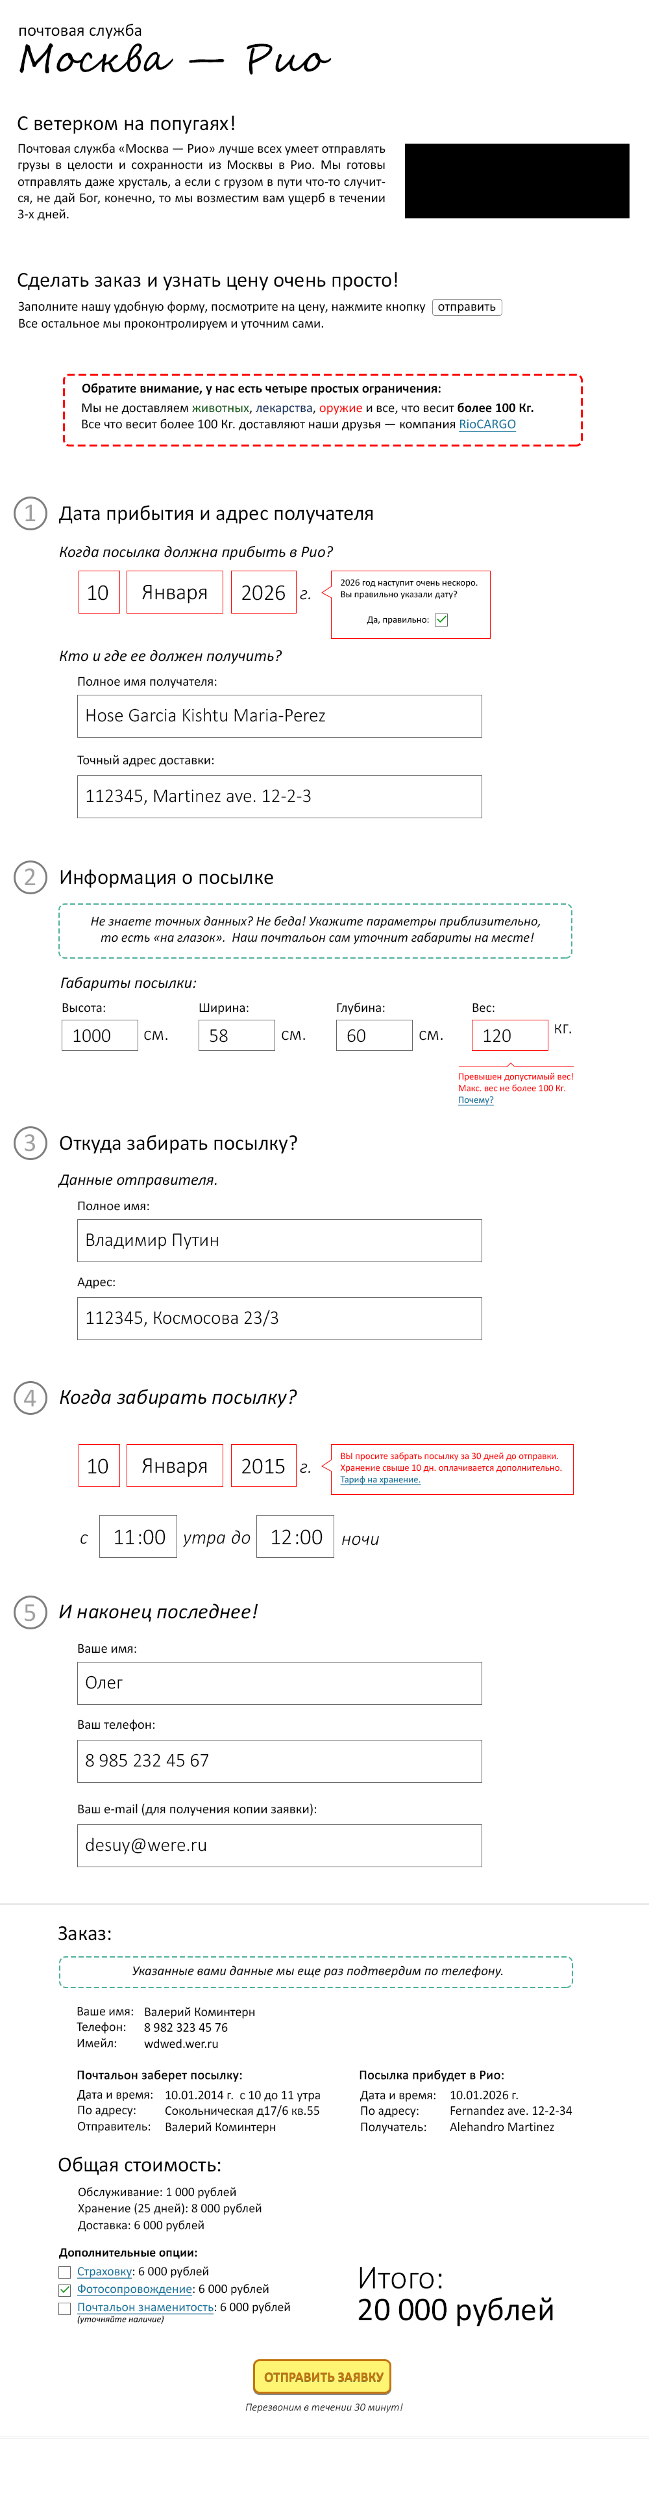This screenshot has height=2510, width=649.
Task: Click the black image placeholder banner
Action: (x=516, y=180)
